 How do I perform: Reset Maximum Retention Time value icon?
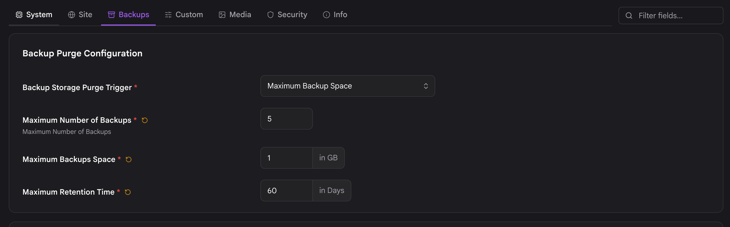tap(128, 192)
